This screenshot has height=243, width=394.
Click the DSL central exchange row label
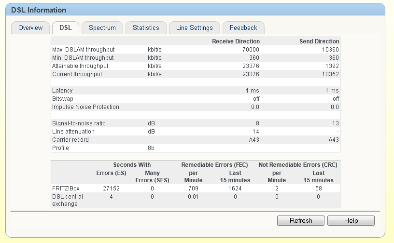point(68,200)
